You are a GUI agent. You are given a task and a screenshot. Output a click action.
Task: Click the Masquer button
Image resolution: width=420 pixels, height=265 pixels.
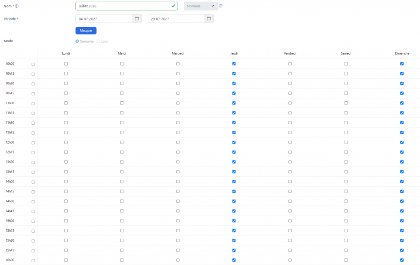coord(86,30)
